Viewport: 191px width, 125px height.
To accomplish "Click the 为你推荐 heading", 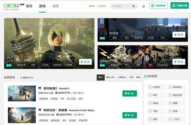I will [152, 76].
